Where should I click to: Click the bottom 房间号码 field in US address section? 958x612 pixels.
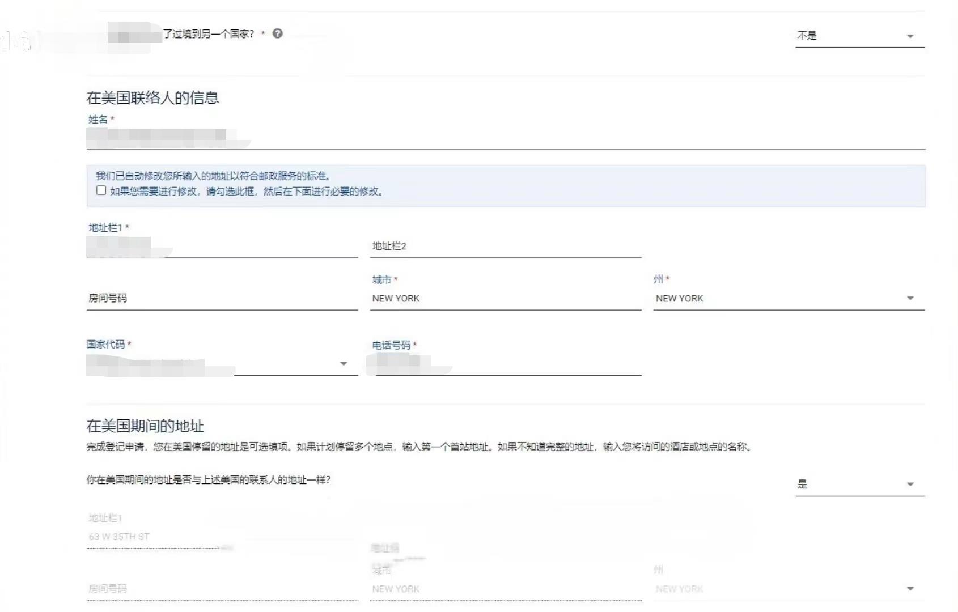[221, 589]
